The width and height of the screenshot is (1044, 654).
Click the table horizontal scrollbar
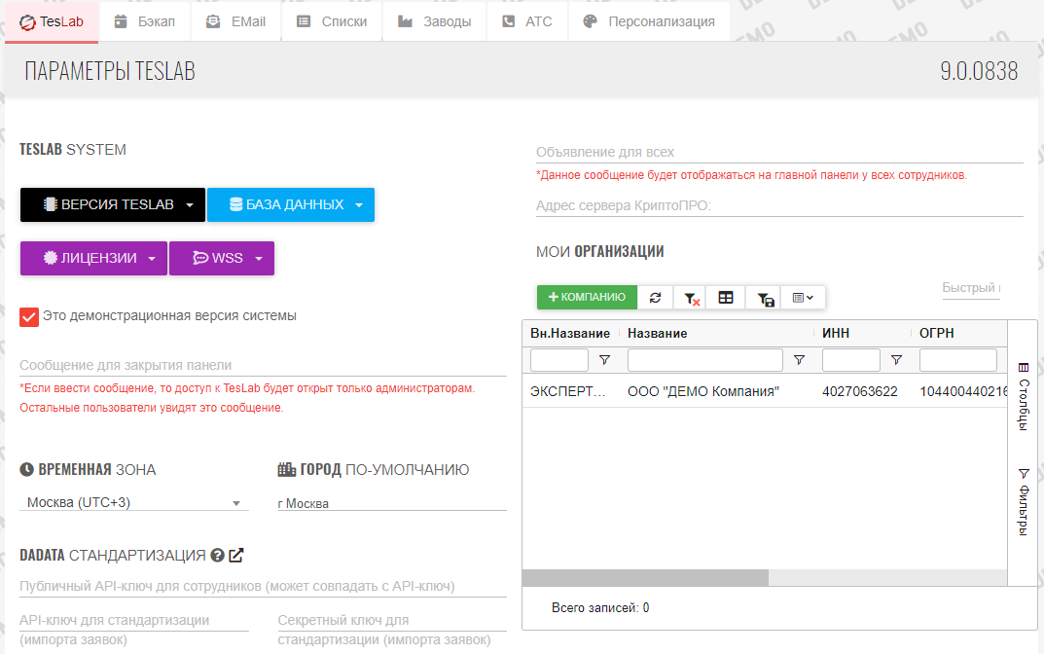(x=645, y=577)
